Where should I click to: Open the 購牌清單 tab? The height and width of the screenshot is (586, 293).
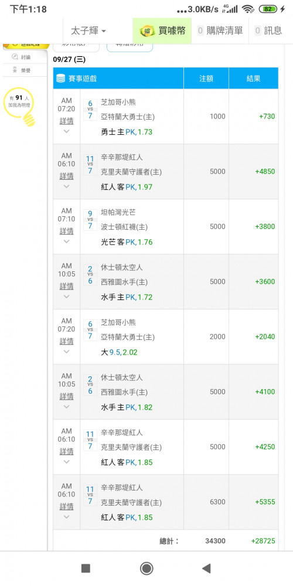click(220, 30)
